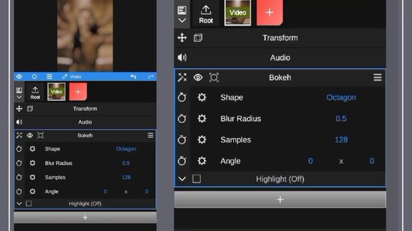412x231 pixels.
Task: Open Transform section in right panel
Action: point(280,38)
